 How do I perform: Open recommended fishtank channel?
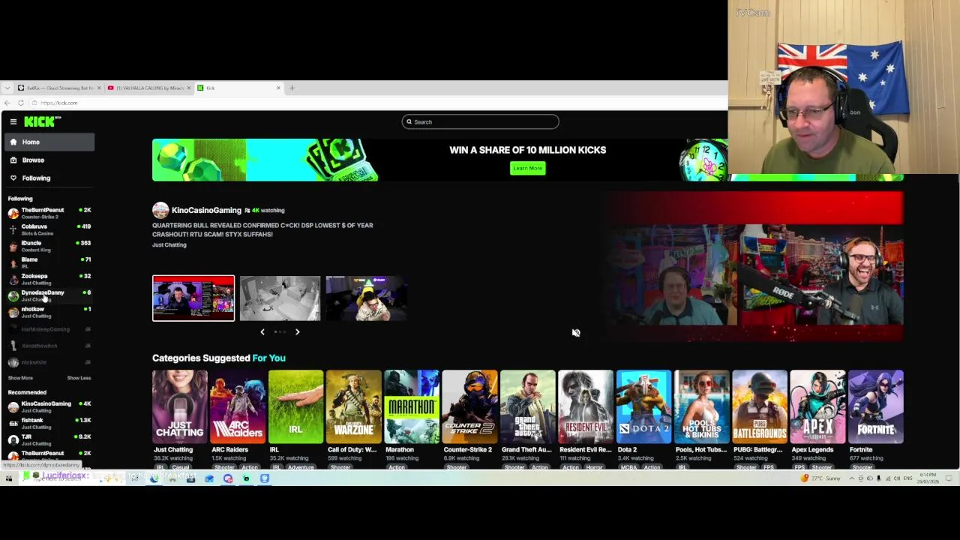[x=49, y=423]
